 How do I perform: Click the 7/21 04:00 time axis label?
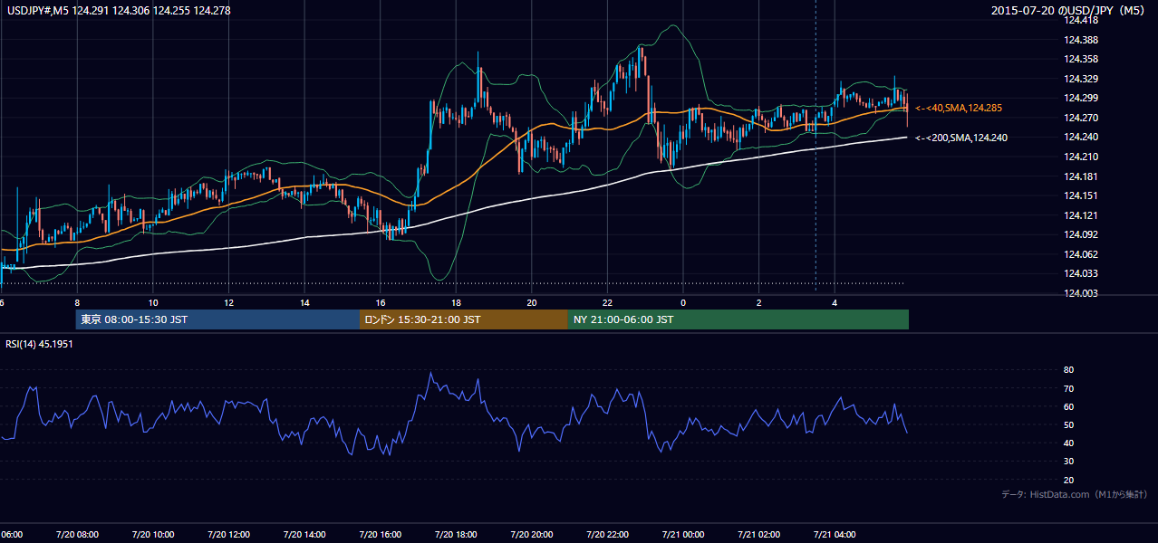(x=835, y=535)
